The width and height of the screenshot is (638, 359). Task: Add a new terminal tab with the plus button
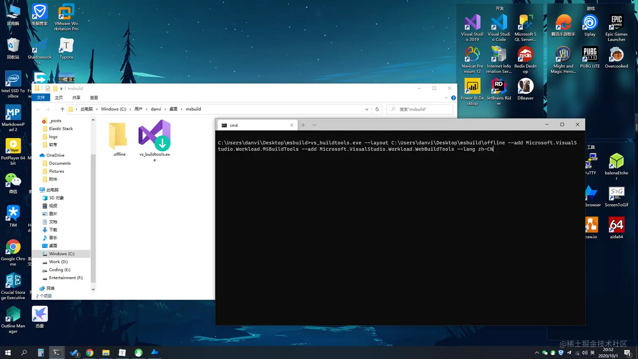click(303, 125)
